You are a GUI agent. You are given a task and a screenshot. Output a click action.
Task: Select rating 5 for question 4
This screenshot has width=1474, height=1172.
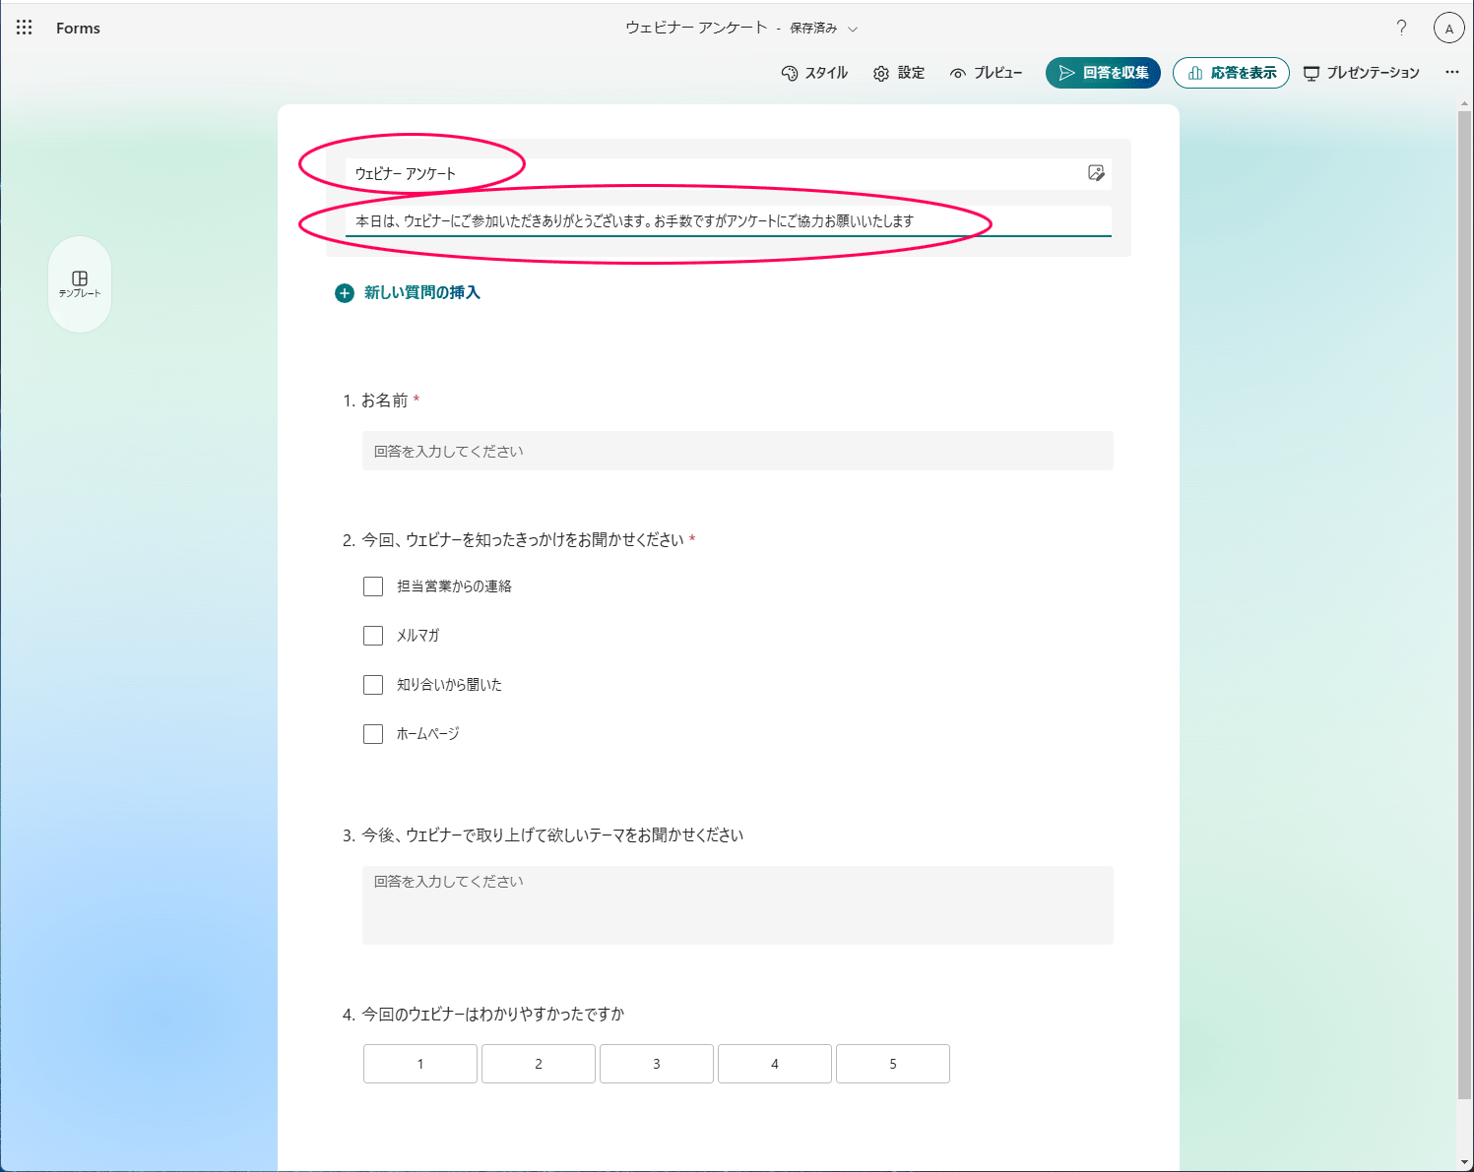(892, 1064)
